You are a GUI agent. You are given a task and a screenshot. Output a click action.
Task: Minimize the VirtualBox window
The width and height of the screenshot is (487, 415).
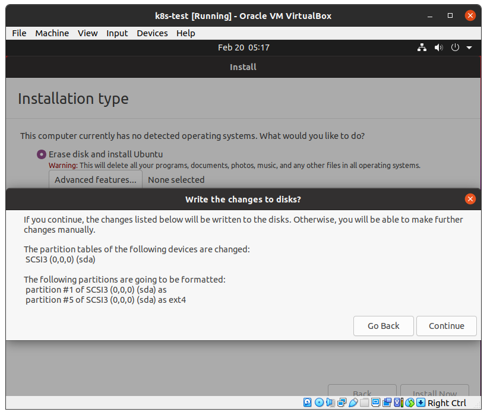430,16
